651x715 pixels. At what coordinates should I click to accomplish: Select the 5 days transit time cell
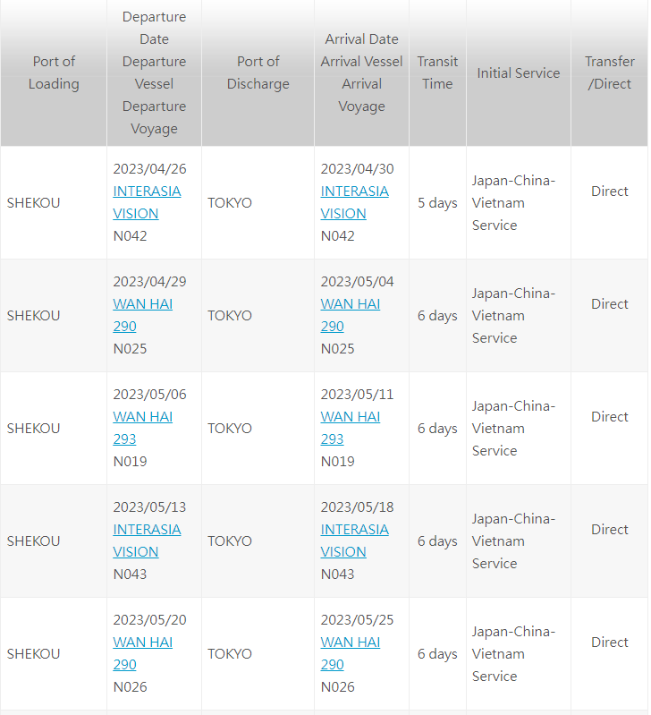[437, 203]
